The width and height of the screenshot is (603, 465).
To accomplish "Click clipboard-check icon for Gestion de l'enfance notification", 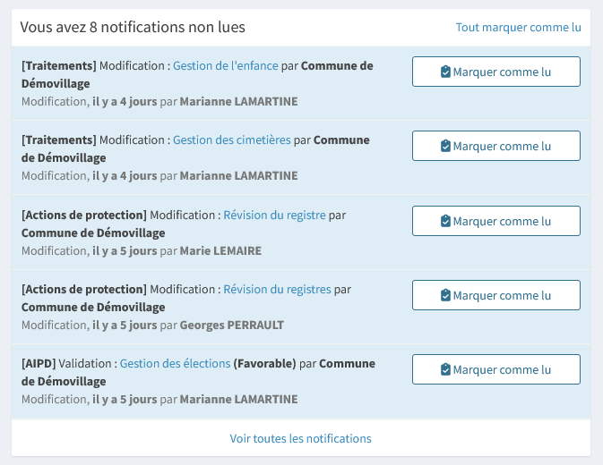I will (445, 72).
